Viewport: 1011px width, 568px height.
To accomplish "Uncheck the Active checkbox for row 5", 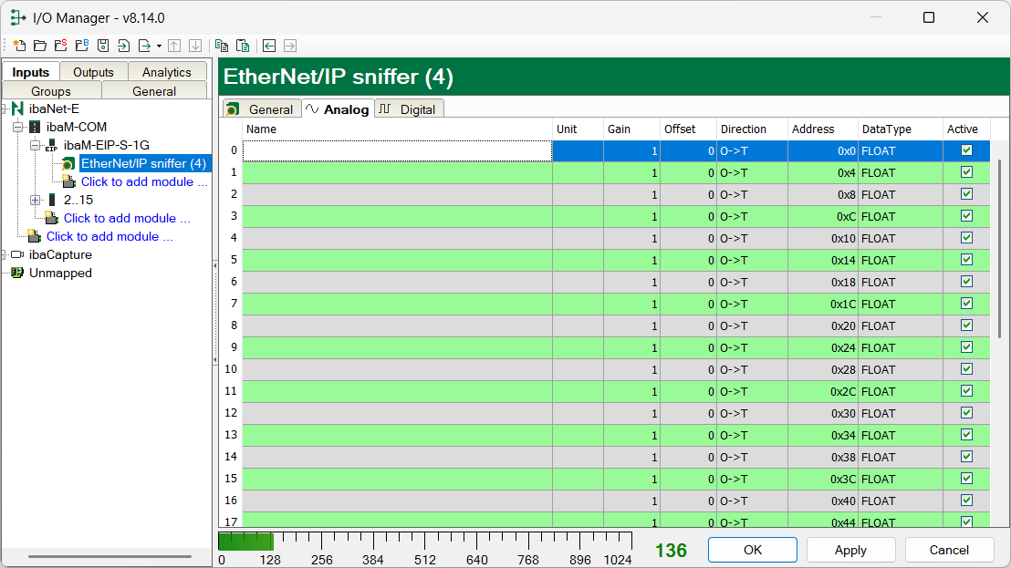I will coord(966,260).
